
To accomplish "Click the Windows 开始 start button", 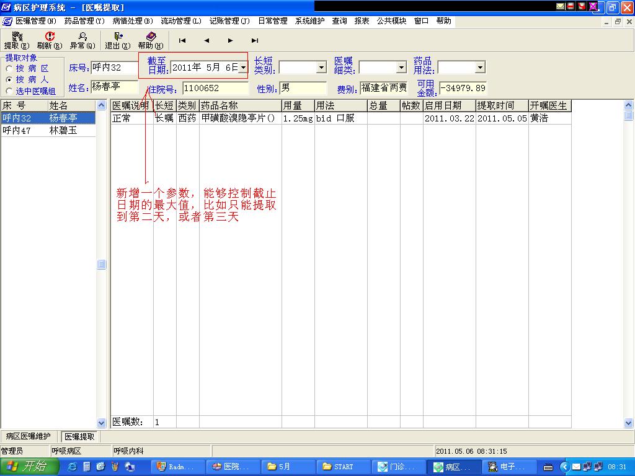I will pos(29,467).
